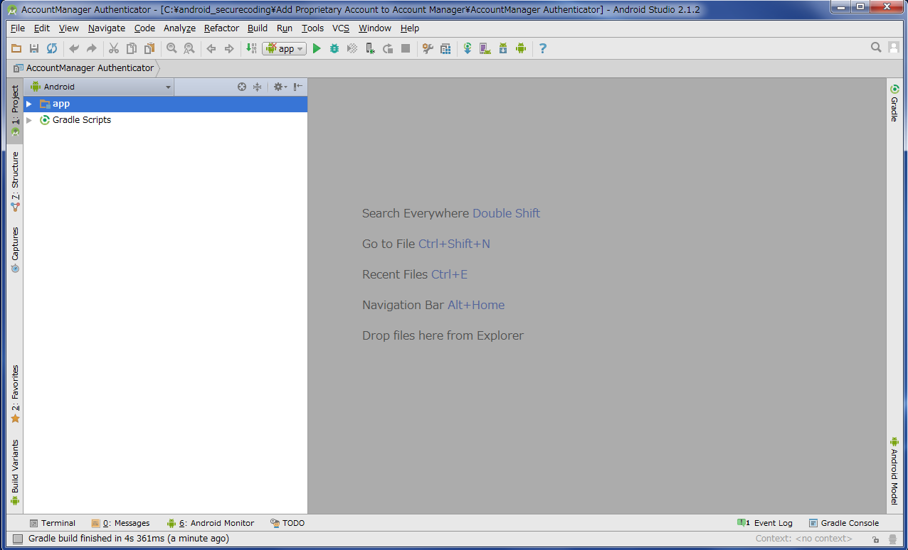Click the Cut scissors icon
Viewport: 908px width, 550px height.
click(114, 48)
